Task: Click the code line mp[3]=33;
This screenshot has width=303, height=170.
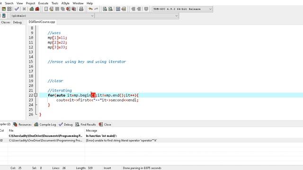Action: click(x=57, y=47)
